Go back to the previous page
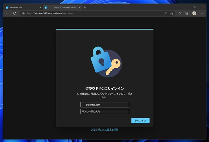 point(8,13)
